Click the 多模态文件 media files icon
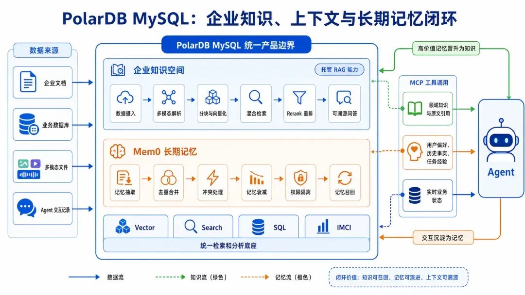The height and width of the screenshot is (295, 525). point(29,169)
